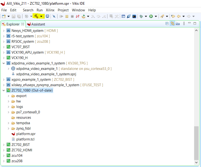Open the Project menu

(x=63, y=10)
